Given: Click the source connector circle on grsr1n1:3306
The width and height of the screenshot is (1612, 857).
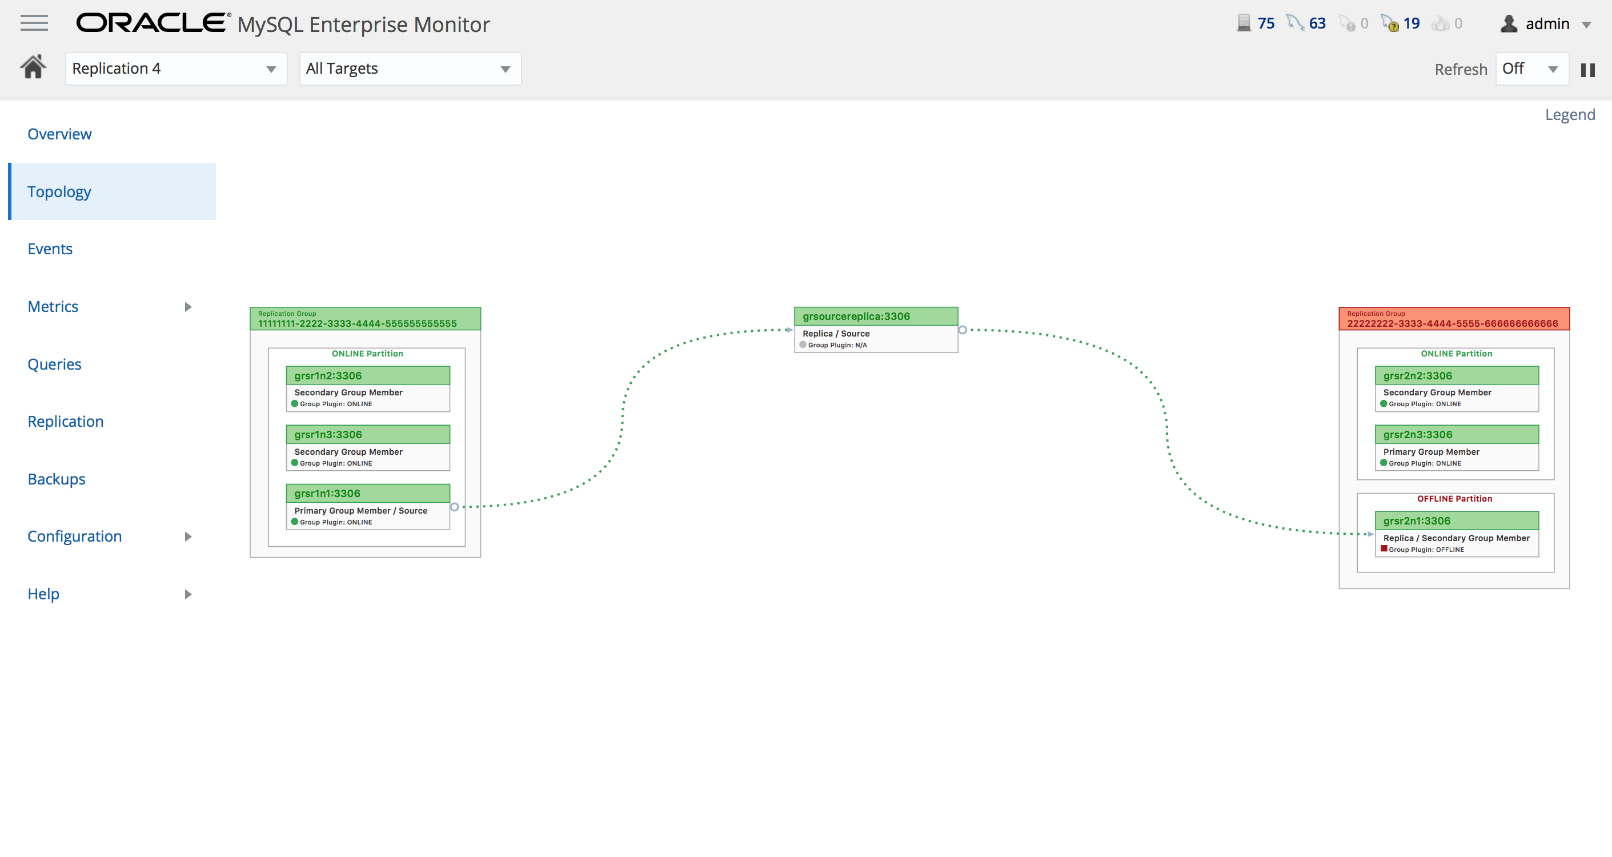Looking at the screenshot, I should (455, 507).
